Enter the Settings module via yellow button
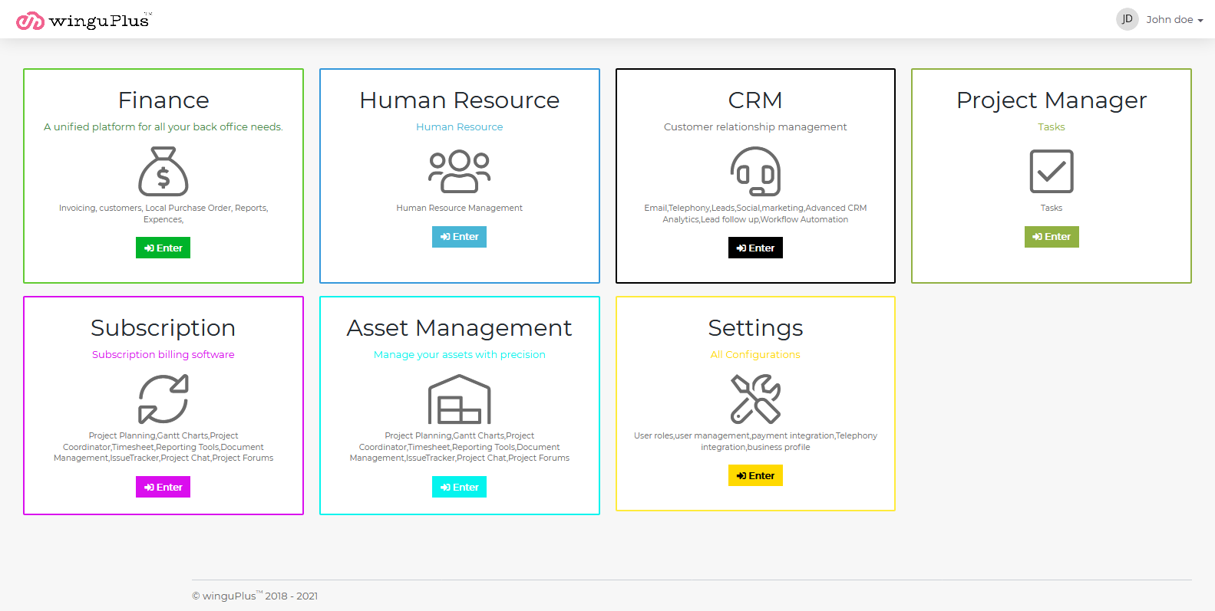1215x611 pixels. pos(755,475)
